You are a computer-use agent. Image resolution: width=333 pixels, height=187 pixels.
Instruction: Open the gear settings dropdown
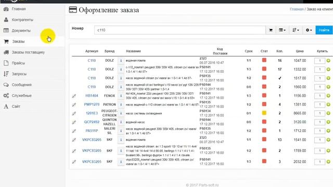[309, 30]
